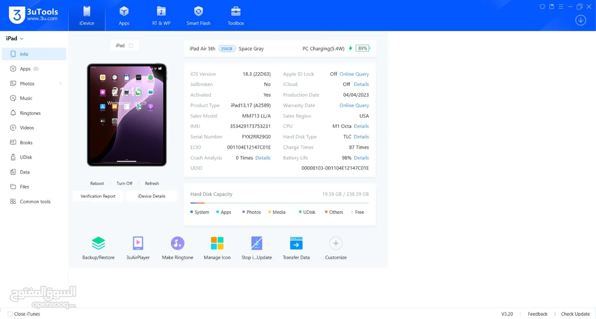
Task: Click the V3.20 version label
Action: point(507,314)
